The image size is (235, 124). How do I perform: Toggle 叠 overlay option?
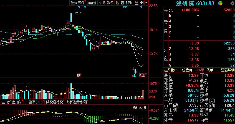(x=117, y=3)
